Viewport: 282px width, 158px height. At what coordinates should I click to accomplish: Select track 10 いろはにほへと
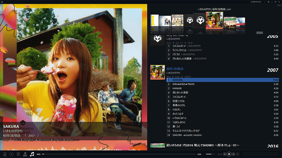(223, 118)
